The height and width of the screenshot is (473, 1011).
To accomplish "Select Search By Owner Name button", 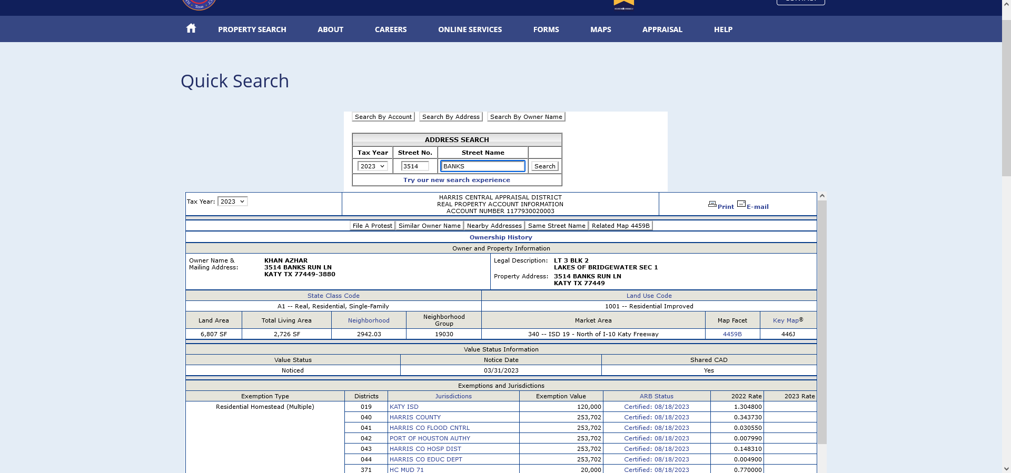I will [x=526, y=117].
